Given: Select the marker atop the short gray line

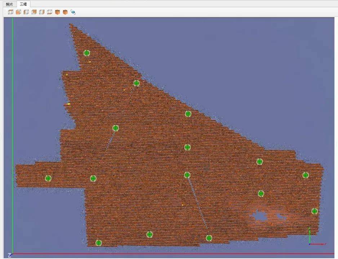Looking at the screenshot, I should tap(116, 128).
